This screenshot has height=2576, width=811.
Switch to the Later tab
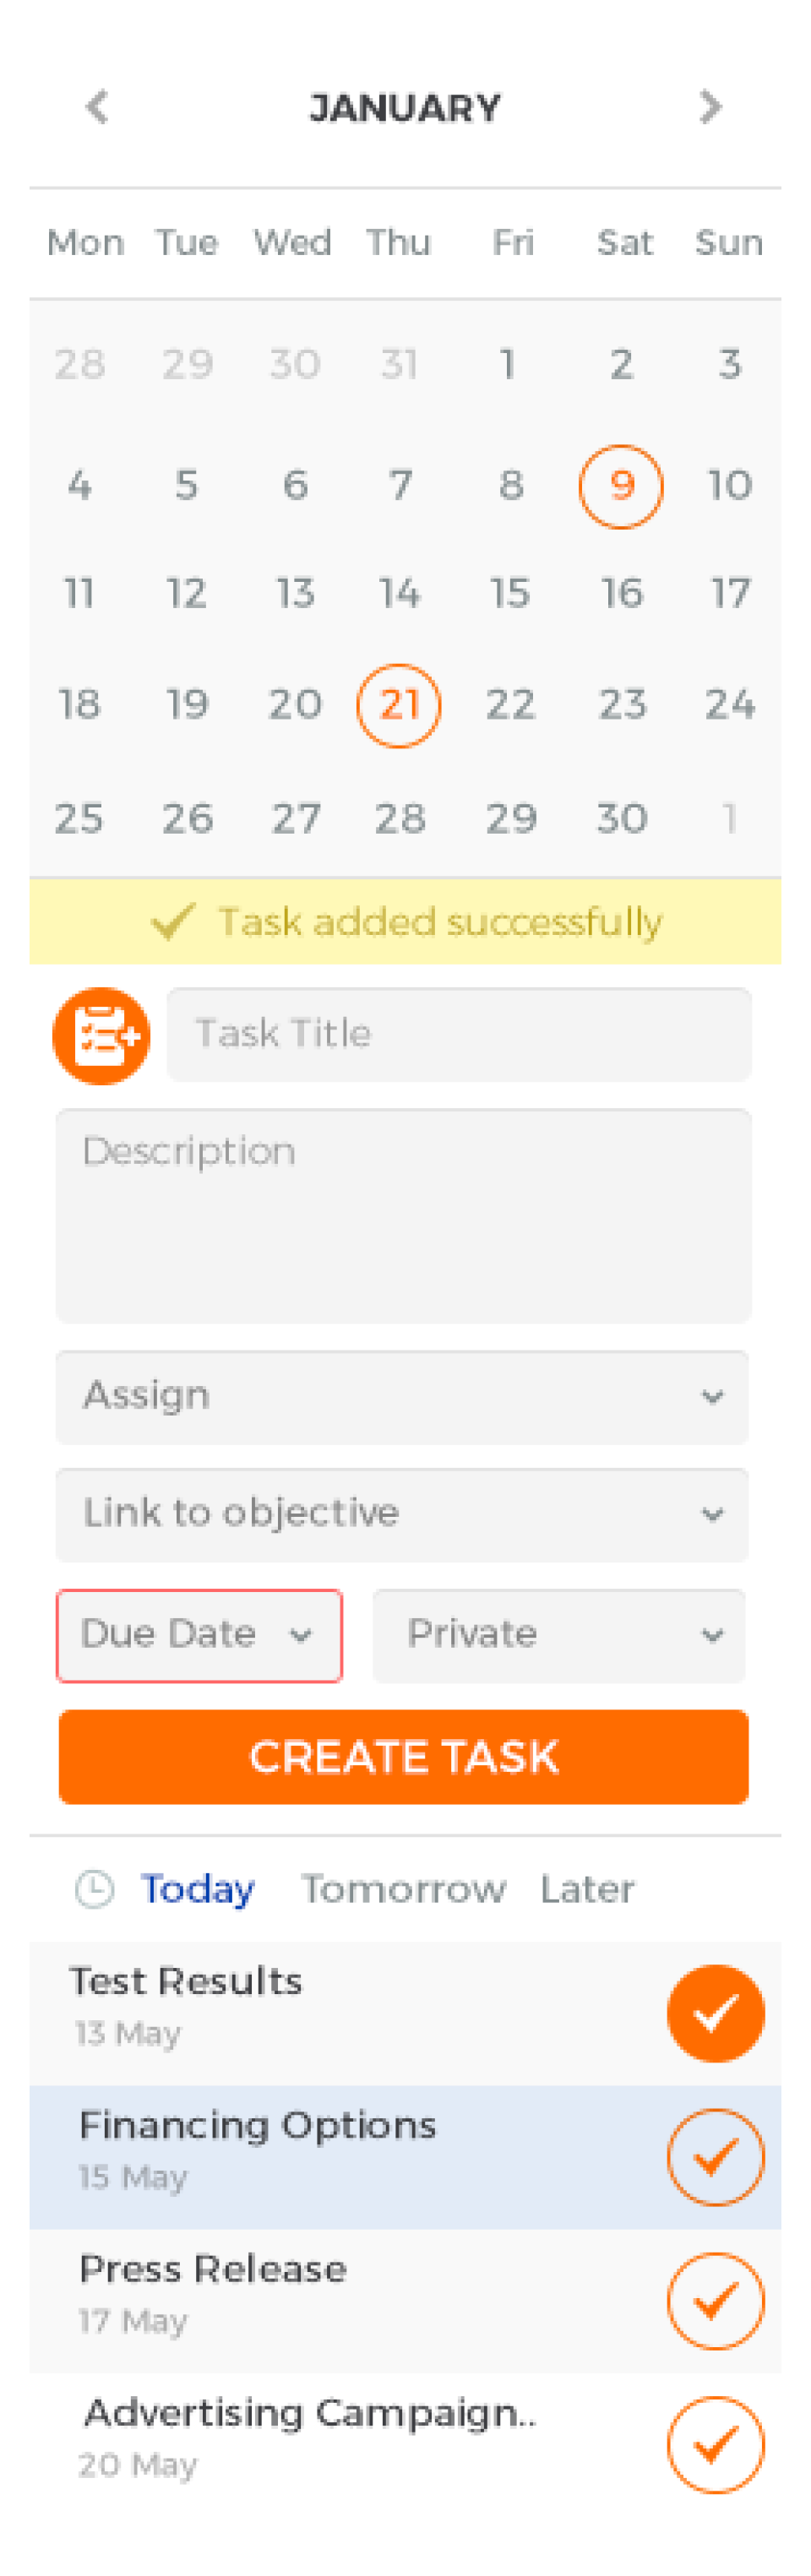coord(587,1889)
